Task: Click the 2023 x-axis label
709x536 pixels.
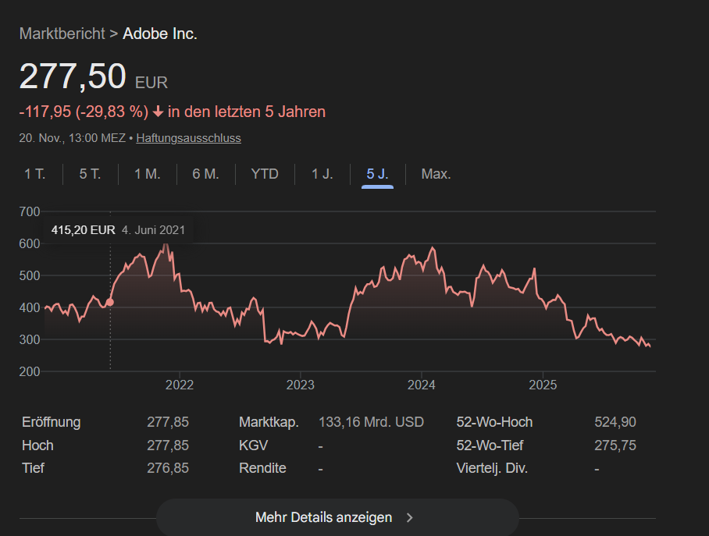Action: (301, 385)
